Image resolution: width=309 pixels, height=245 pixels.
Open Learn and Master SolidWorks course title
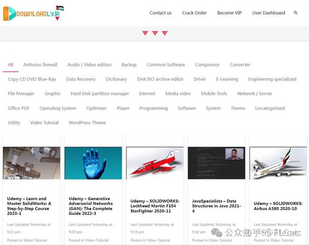coord(29,206)
